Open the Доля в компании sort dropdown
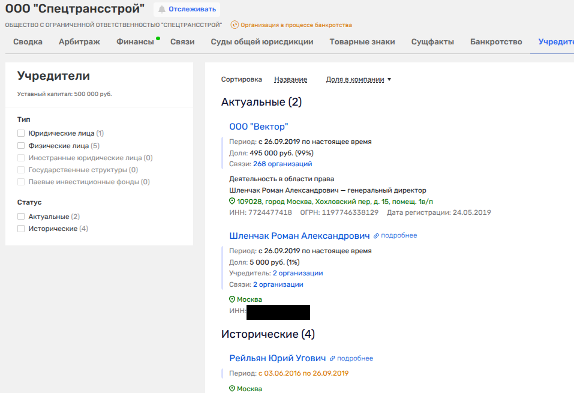 [358, 79]
